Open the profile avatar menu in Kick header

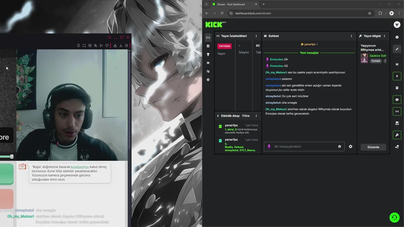397,25
